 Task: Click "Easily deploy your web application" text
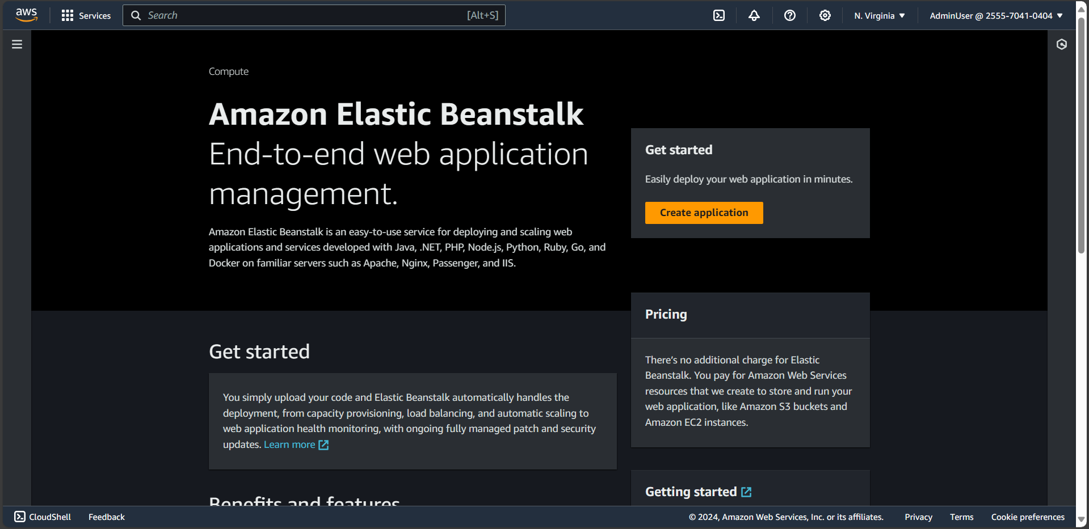point(749,179)
